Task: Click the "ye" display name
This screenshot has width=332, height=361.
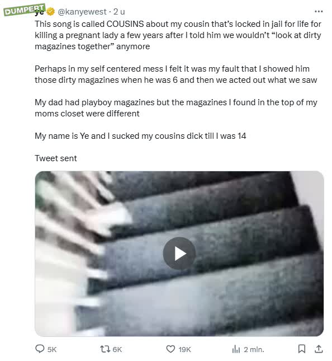Action: [40, 12]
